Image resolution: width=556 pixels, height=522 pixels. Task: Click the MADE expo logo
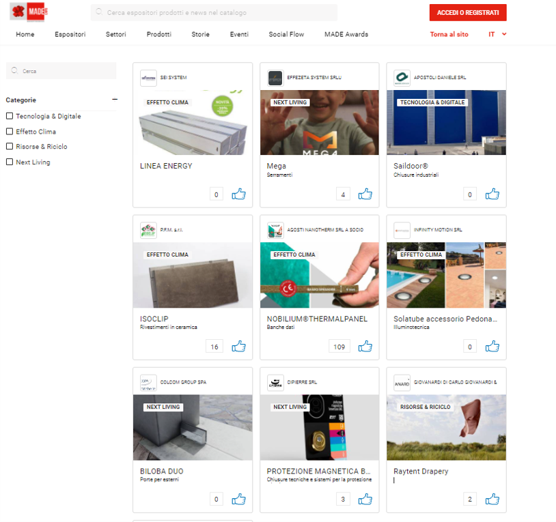click(29, 12)
